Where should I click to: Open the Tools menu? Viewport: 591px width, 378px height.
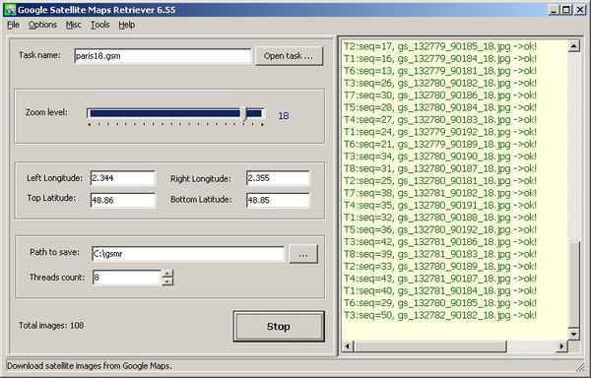(x=100, y=25)
